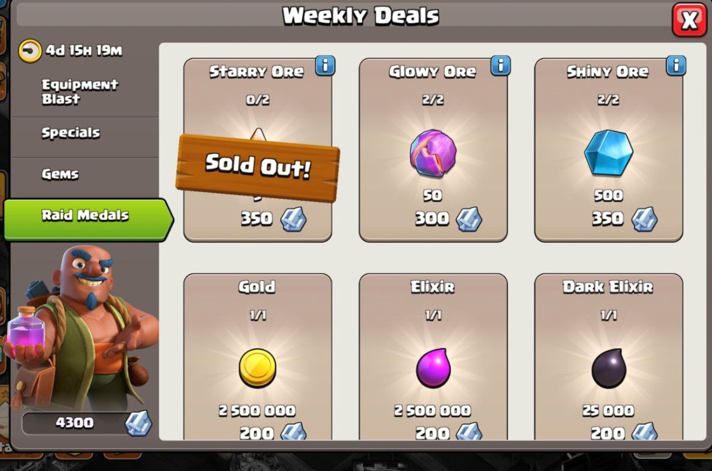This screenshot has height=471, width=712.
Task: Click the Gold coin icon
Action: [x=257, y=368]
